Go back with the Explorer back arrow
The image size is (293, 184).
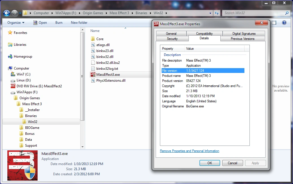click(6, 13)
